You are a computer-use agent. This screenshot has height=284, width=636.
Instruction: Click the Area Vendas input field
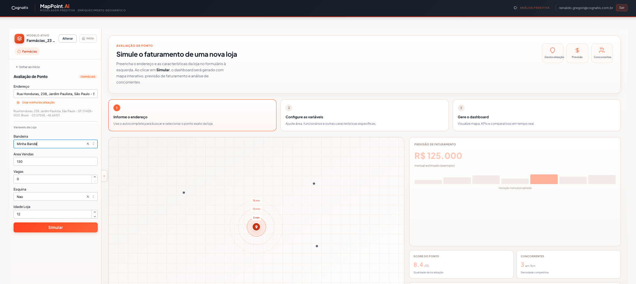[x=55, y=162]
